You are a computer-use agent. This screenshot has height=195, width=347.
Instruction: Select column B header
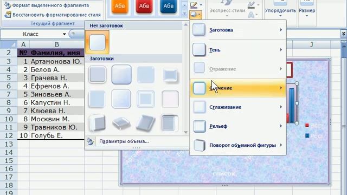click(56, 44)
